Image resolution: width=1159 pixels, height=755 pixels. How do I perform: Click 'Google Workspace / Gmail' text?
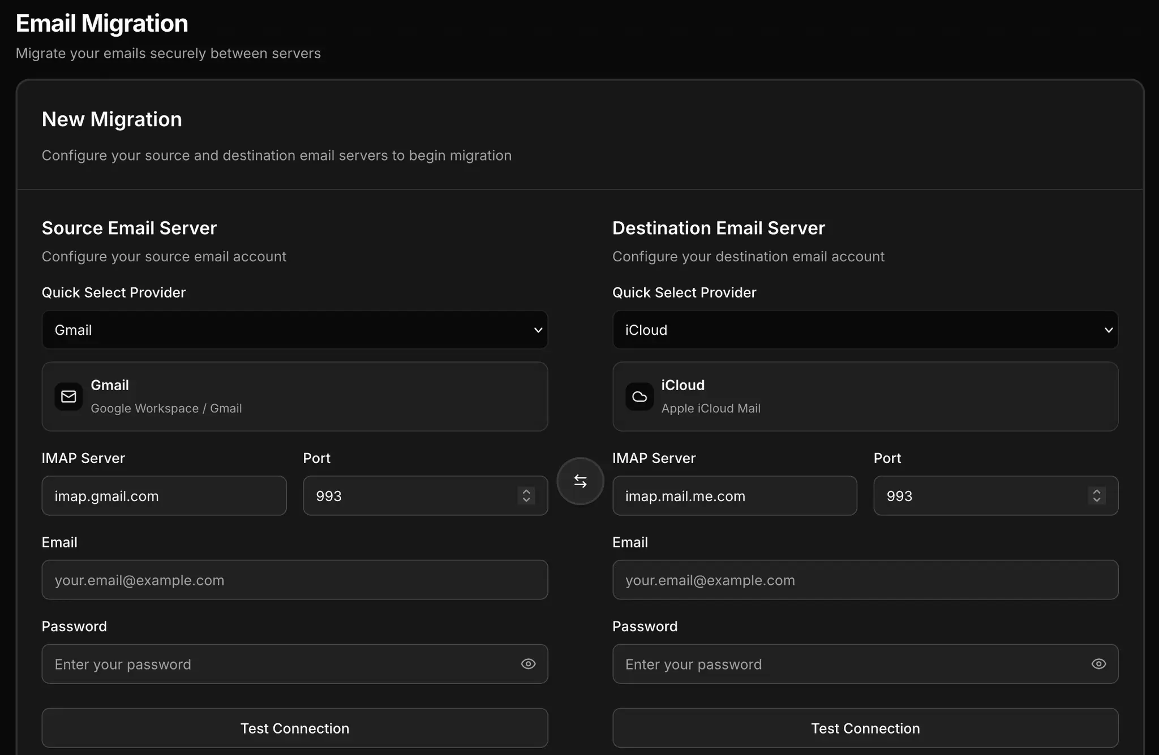[x=166, y=408]
